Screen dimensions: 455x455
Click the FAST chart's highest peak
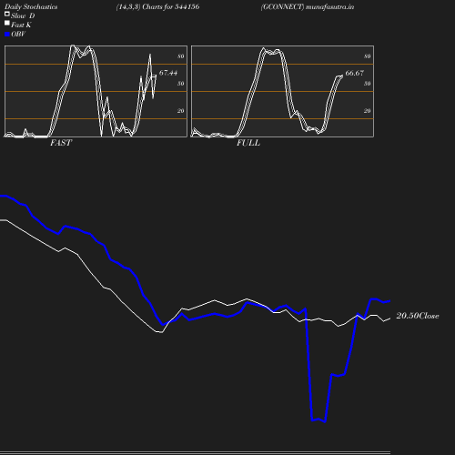tap(73, 46)
